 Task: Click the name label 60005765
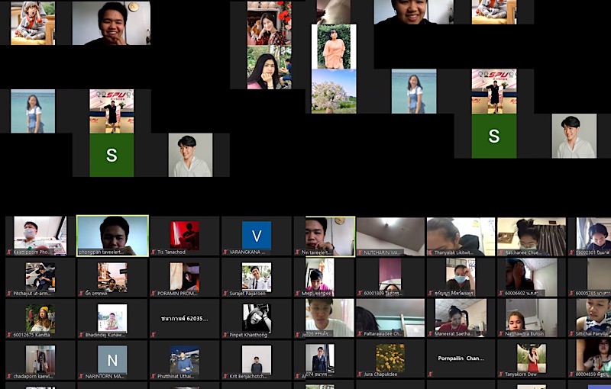(x=593, y=294)
